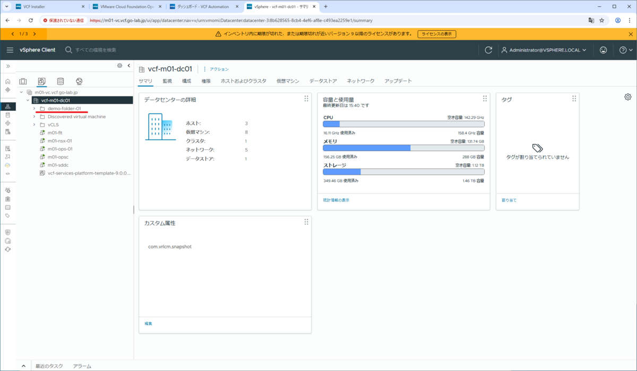Viewport: 637px width, 371px height.
Task: Click the すべての環境を検索 search field
Action: [x=96, y=50]
